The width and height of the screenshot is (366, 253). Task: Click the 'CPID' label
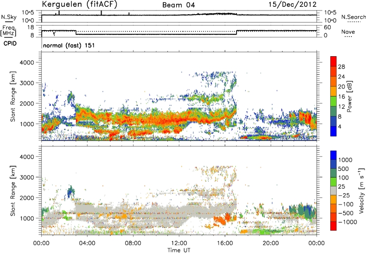click(x=10, y=43)
